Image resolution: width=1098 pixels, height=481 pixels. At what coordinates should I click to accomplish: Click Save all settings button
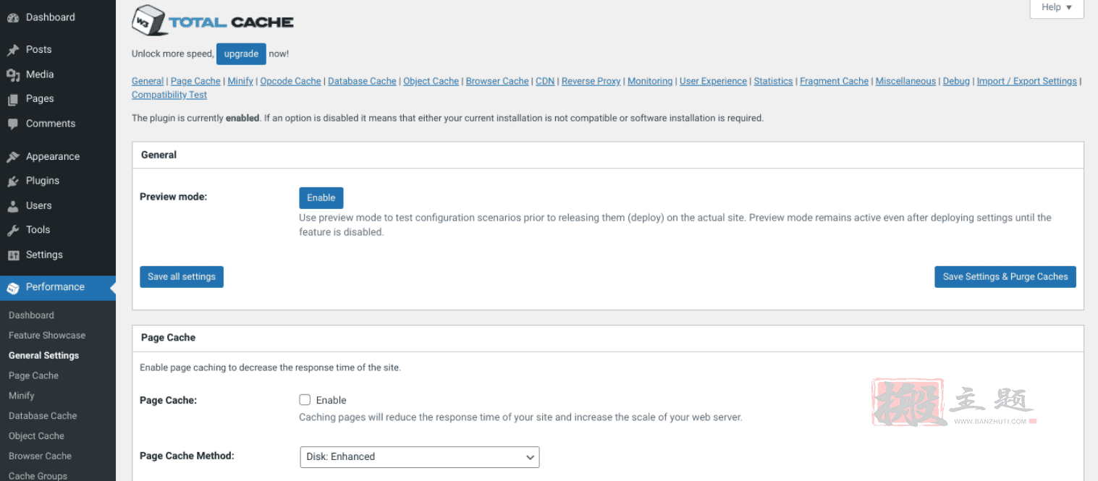point(182,277)
